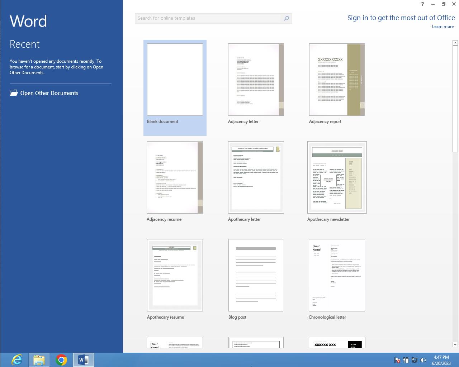The image size is (459, 367).
Task: Select the Blank document template
Action: 175,80
